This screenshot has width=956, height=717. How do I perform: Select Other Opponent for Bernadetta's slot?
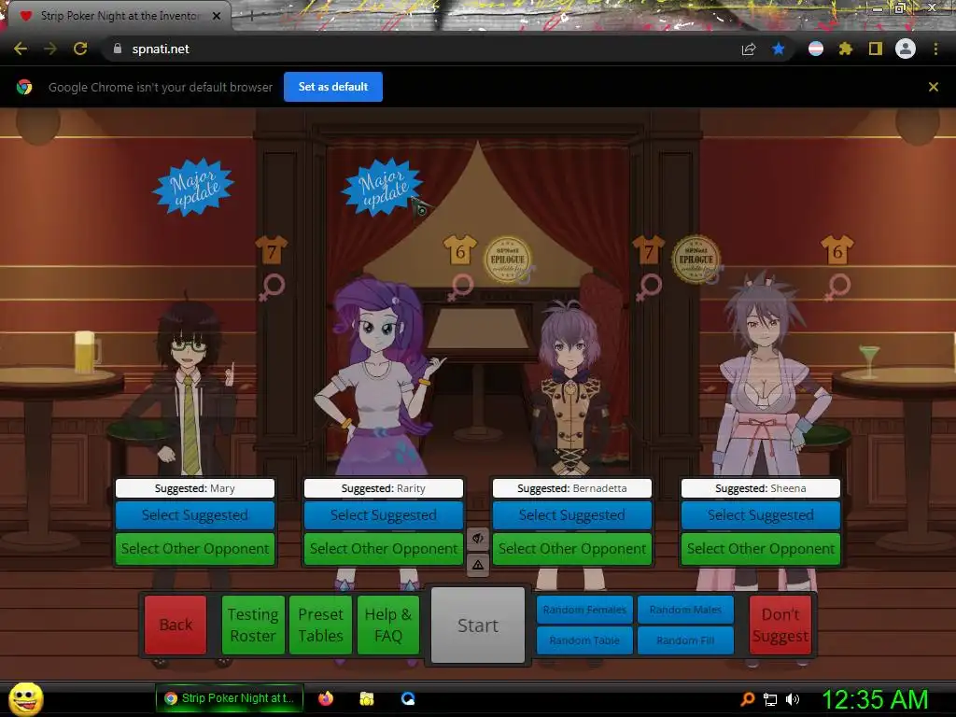coord(572,549)
